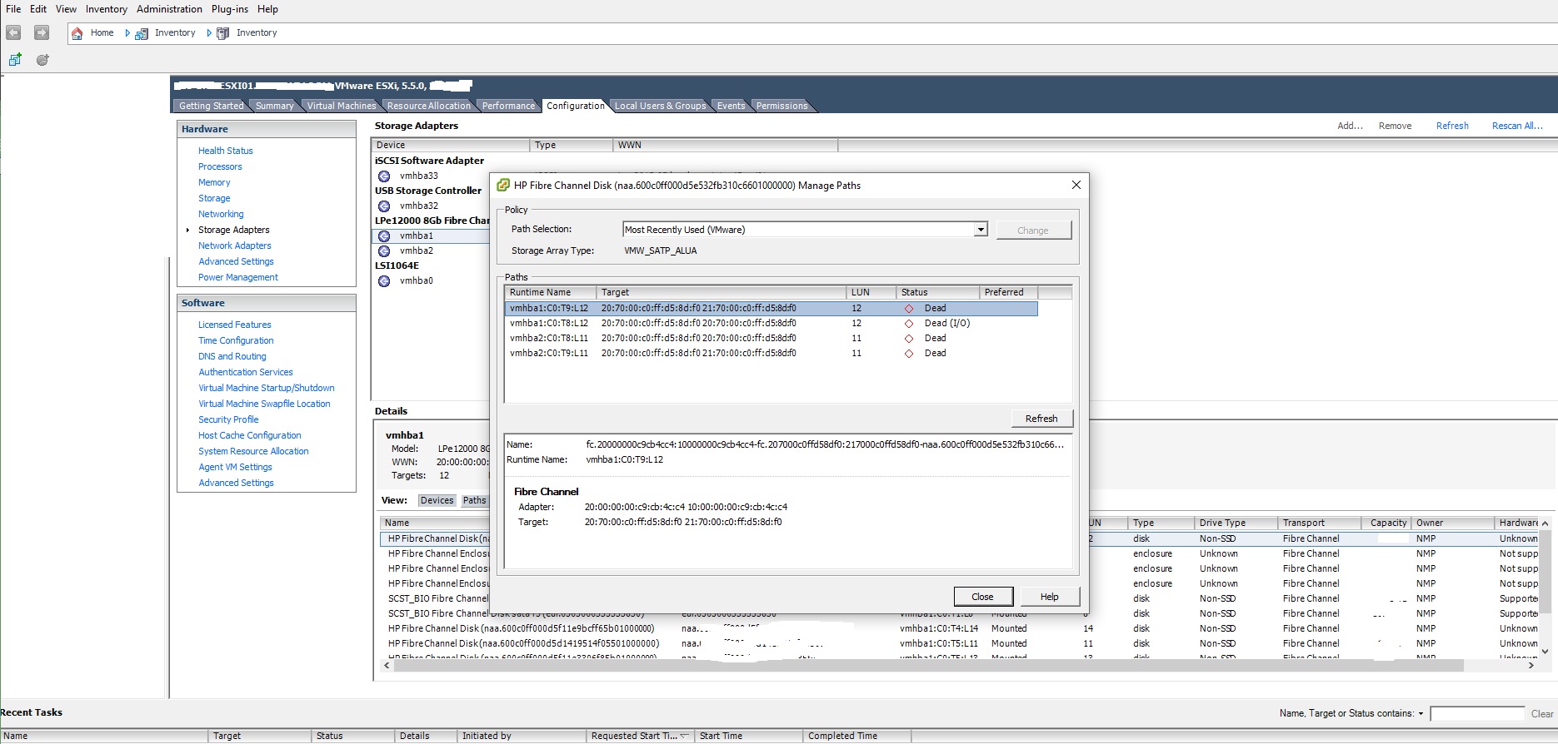Click the new virtual machine toolbar icon
This screenshot has width=1558, height=744.
pos(15,59)
